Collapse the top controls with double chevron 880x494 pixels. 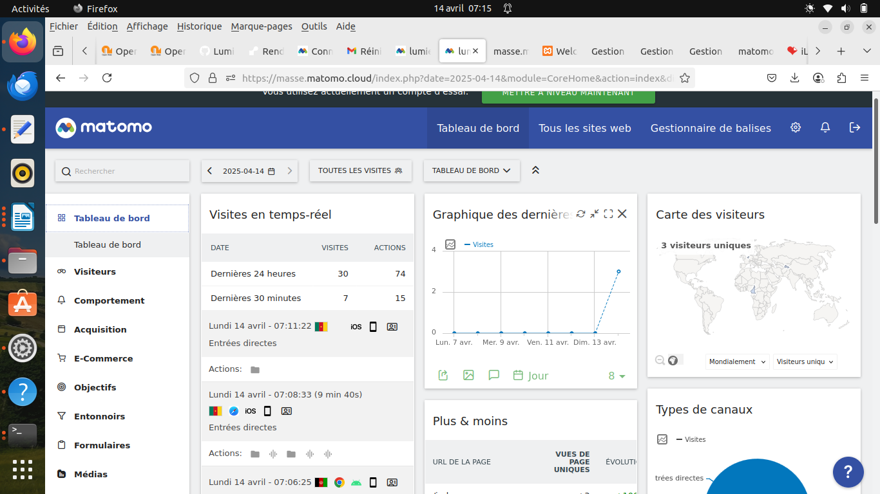click(x=535, y=170)
